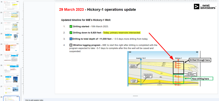219x101 pixels.
Task: Select slide 19 thumbnail in filmstrip
Action: 11,5
